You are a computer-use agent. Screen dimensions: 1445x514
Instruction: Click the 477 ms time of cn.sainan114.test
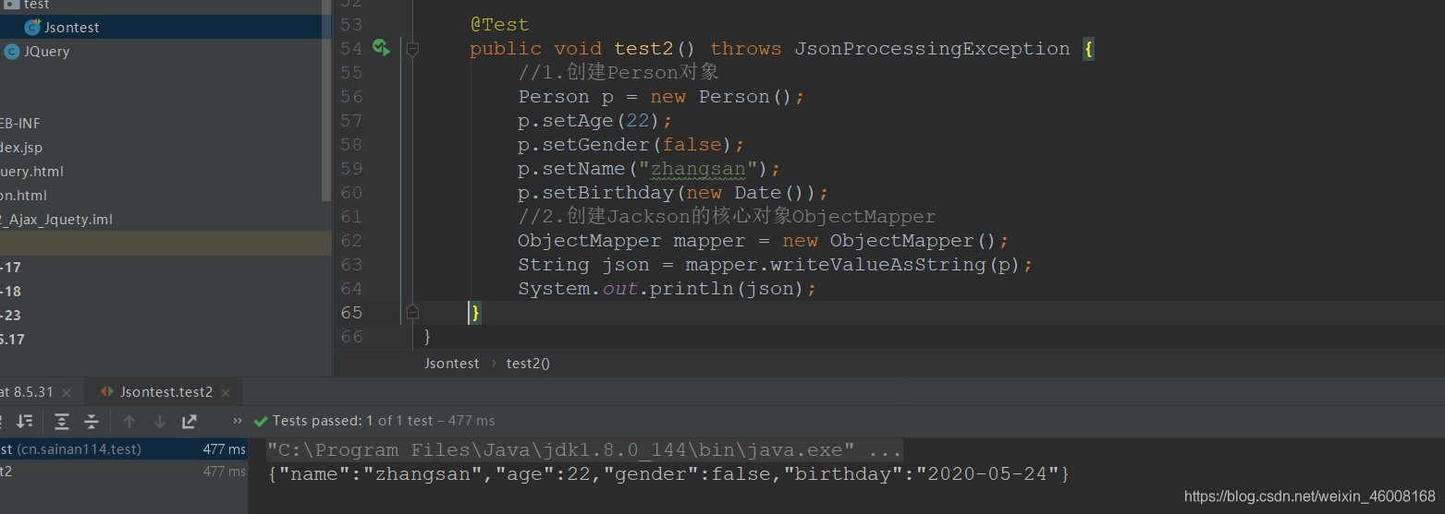click(x=224, y=449)
